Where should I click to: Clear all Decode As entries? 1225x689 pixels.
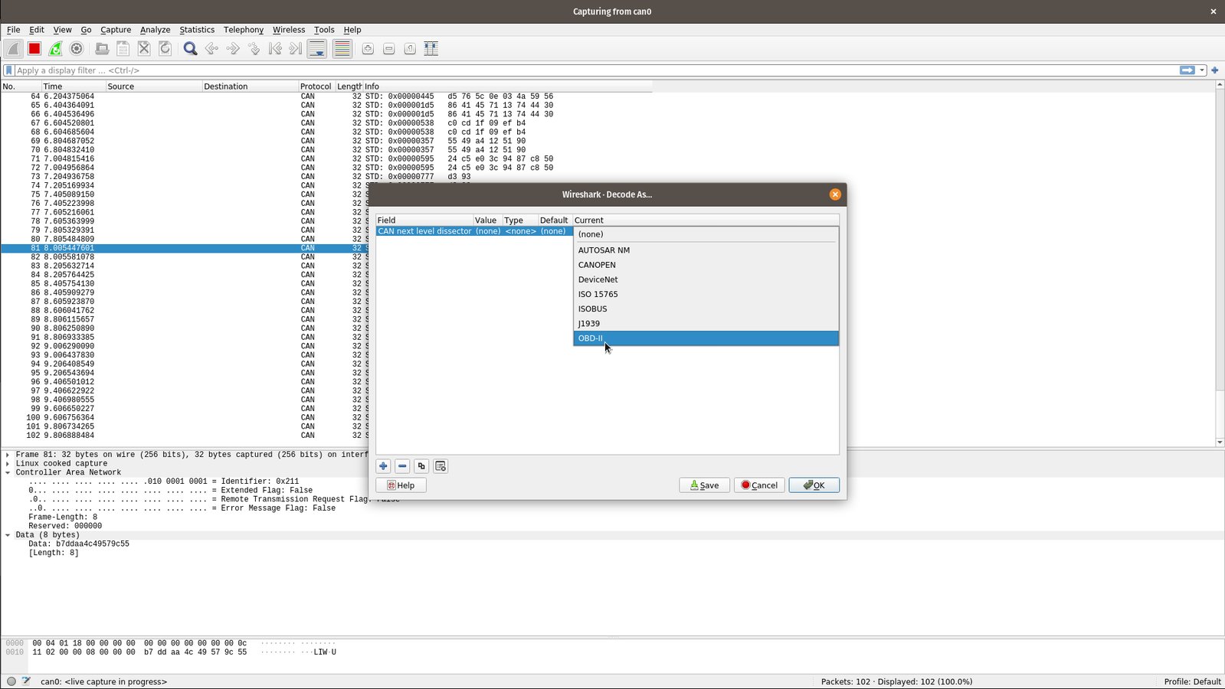441,466
